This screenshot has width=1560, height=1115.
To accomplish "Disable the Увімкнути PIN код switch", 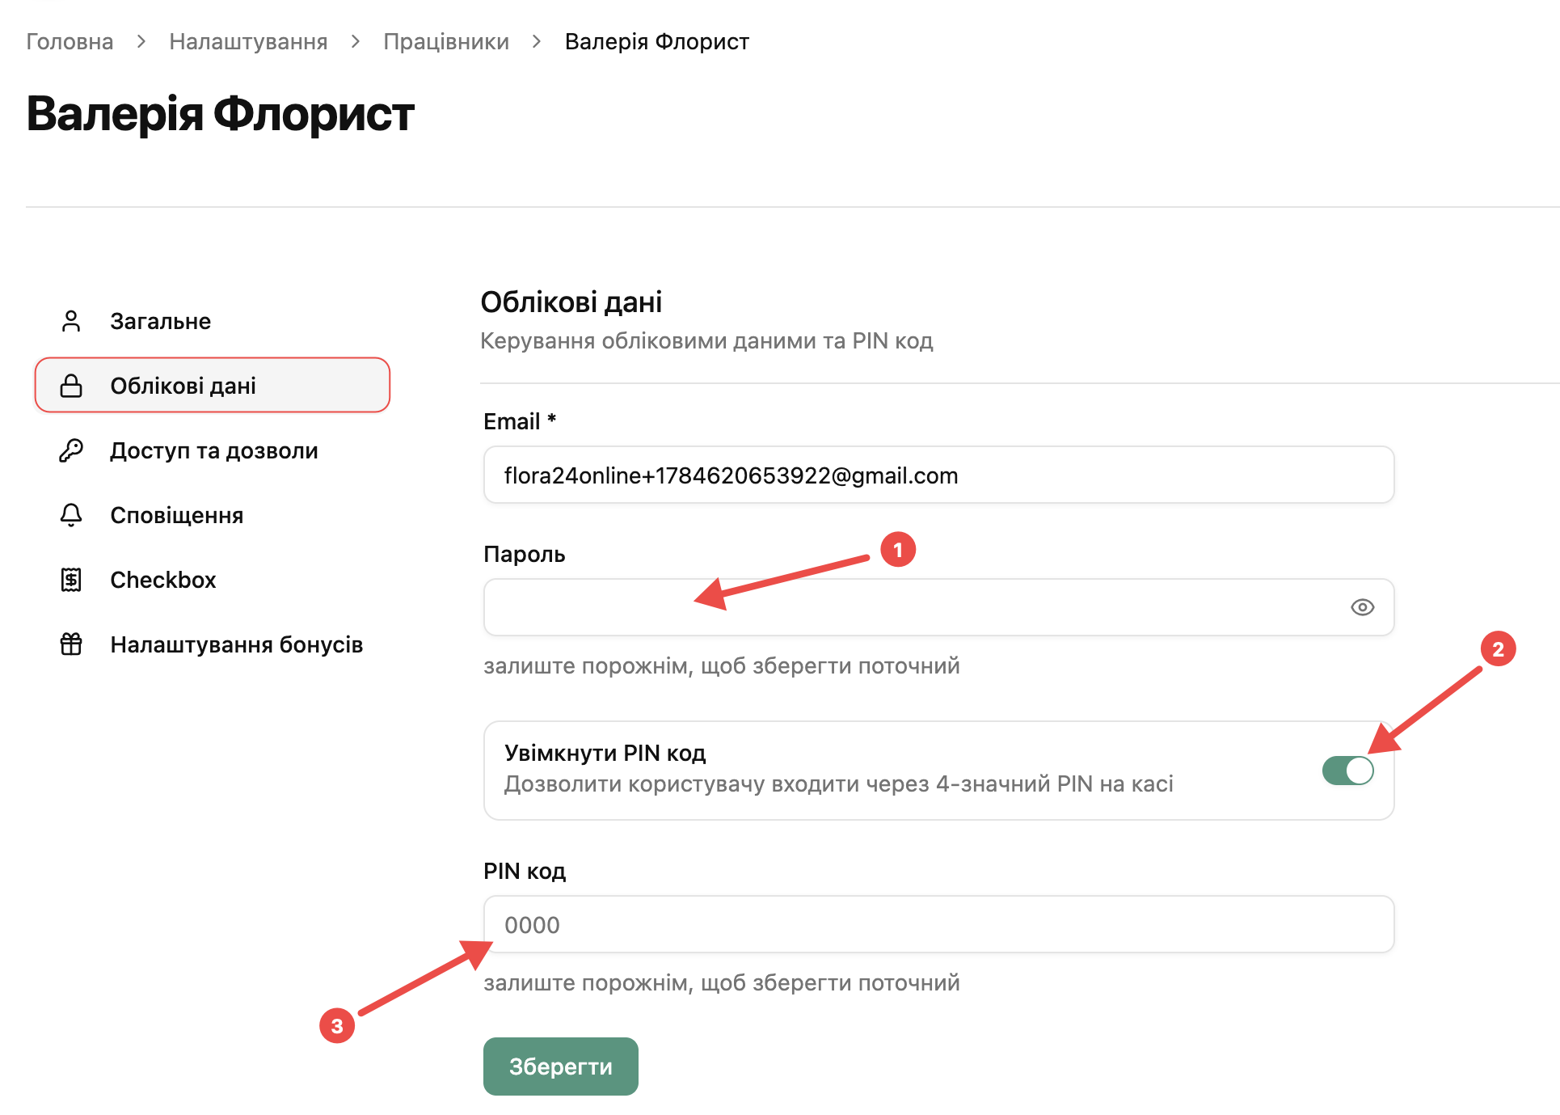I will [1347, 771].
